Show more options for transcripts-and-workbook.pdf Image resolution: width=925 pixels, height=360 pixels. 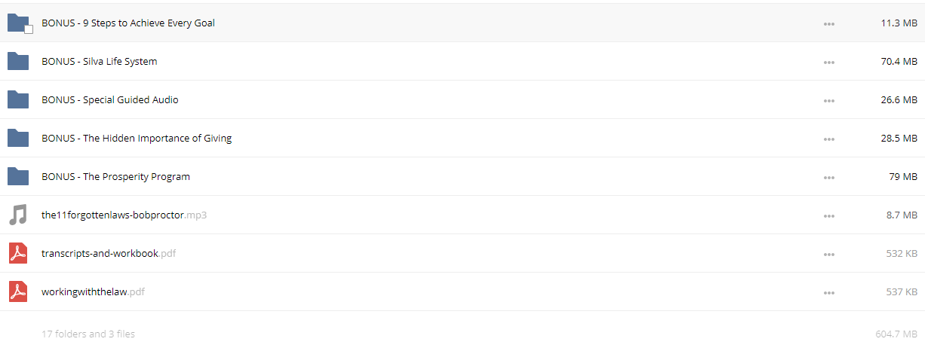(829, 254)
